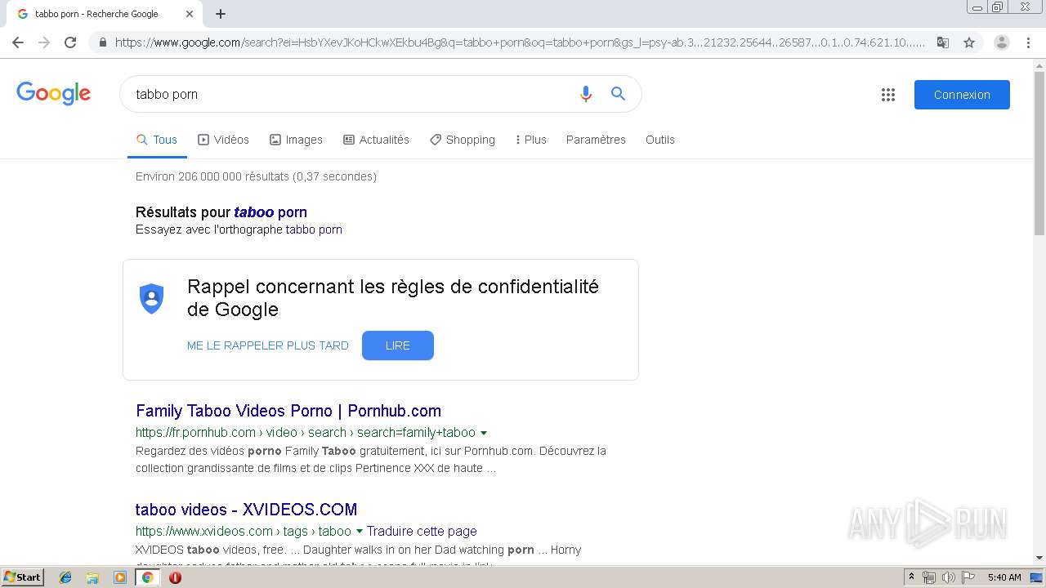This screenshot has height=588, width=1046.
Task: Go back to the previous page
Action: [x=18, y=42]
